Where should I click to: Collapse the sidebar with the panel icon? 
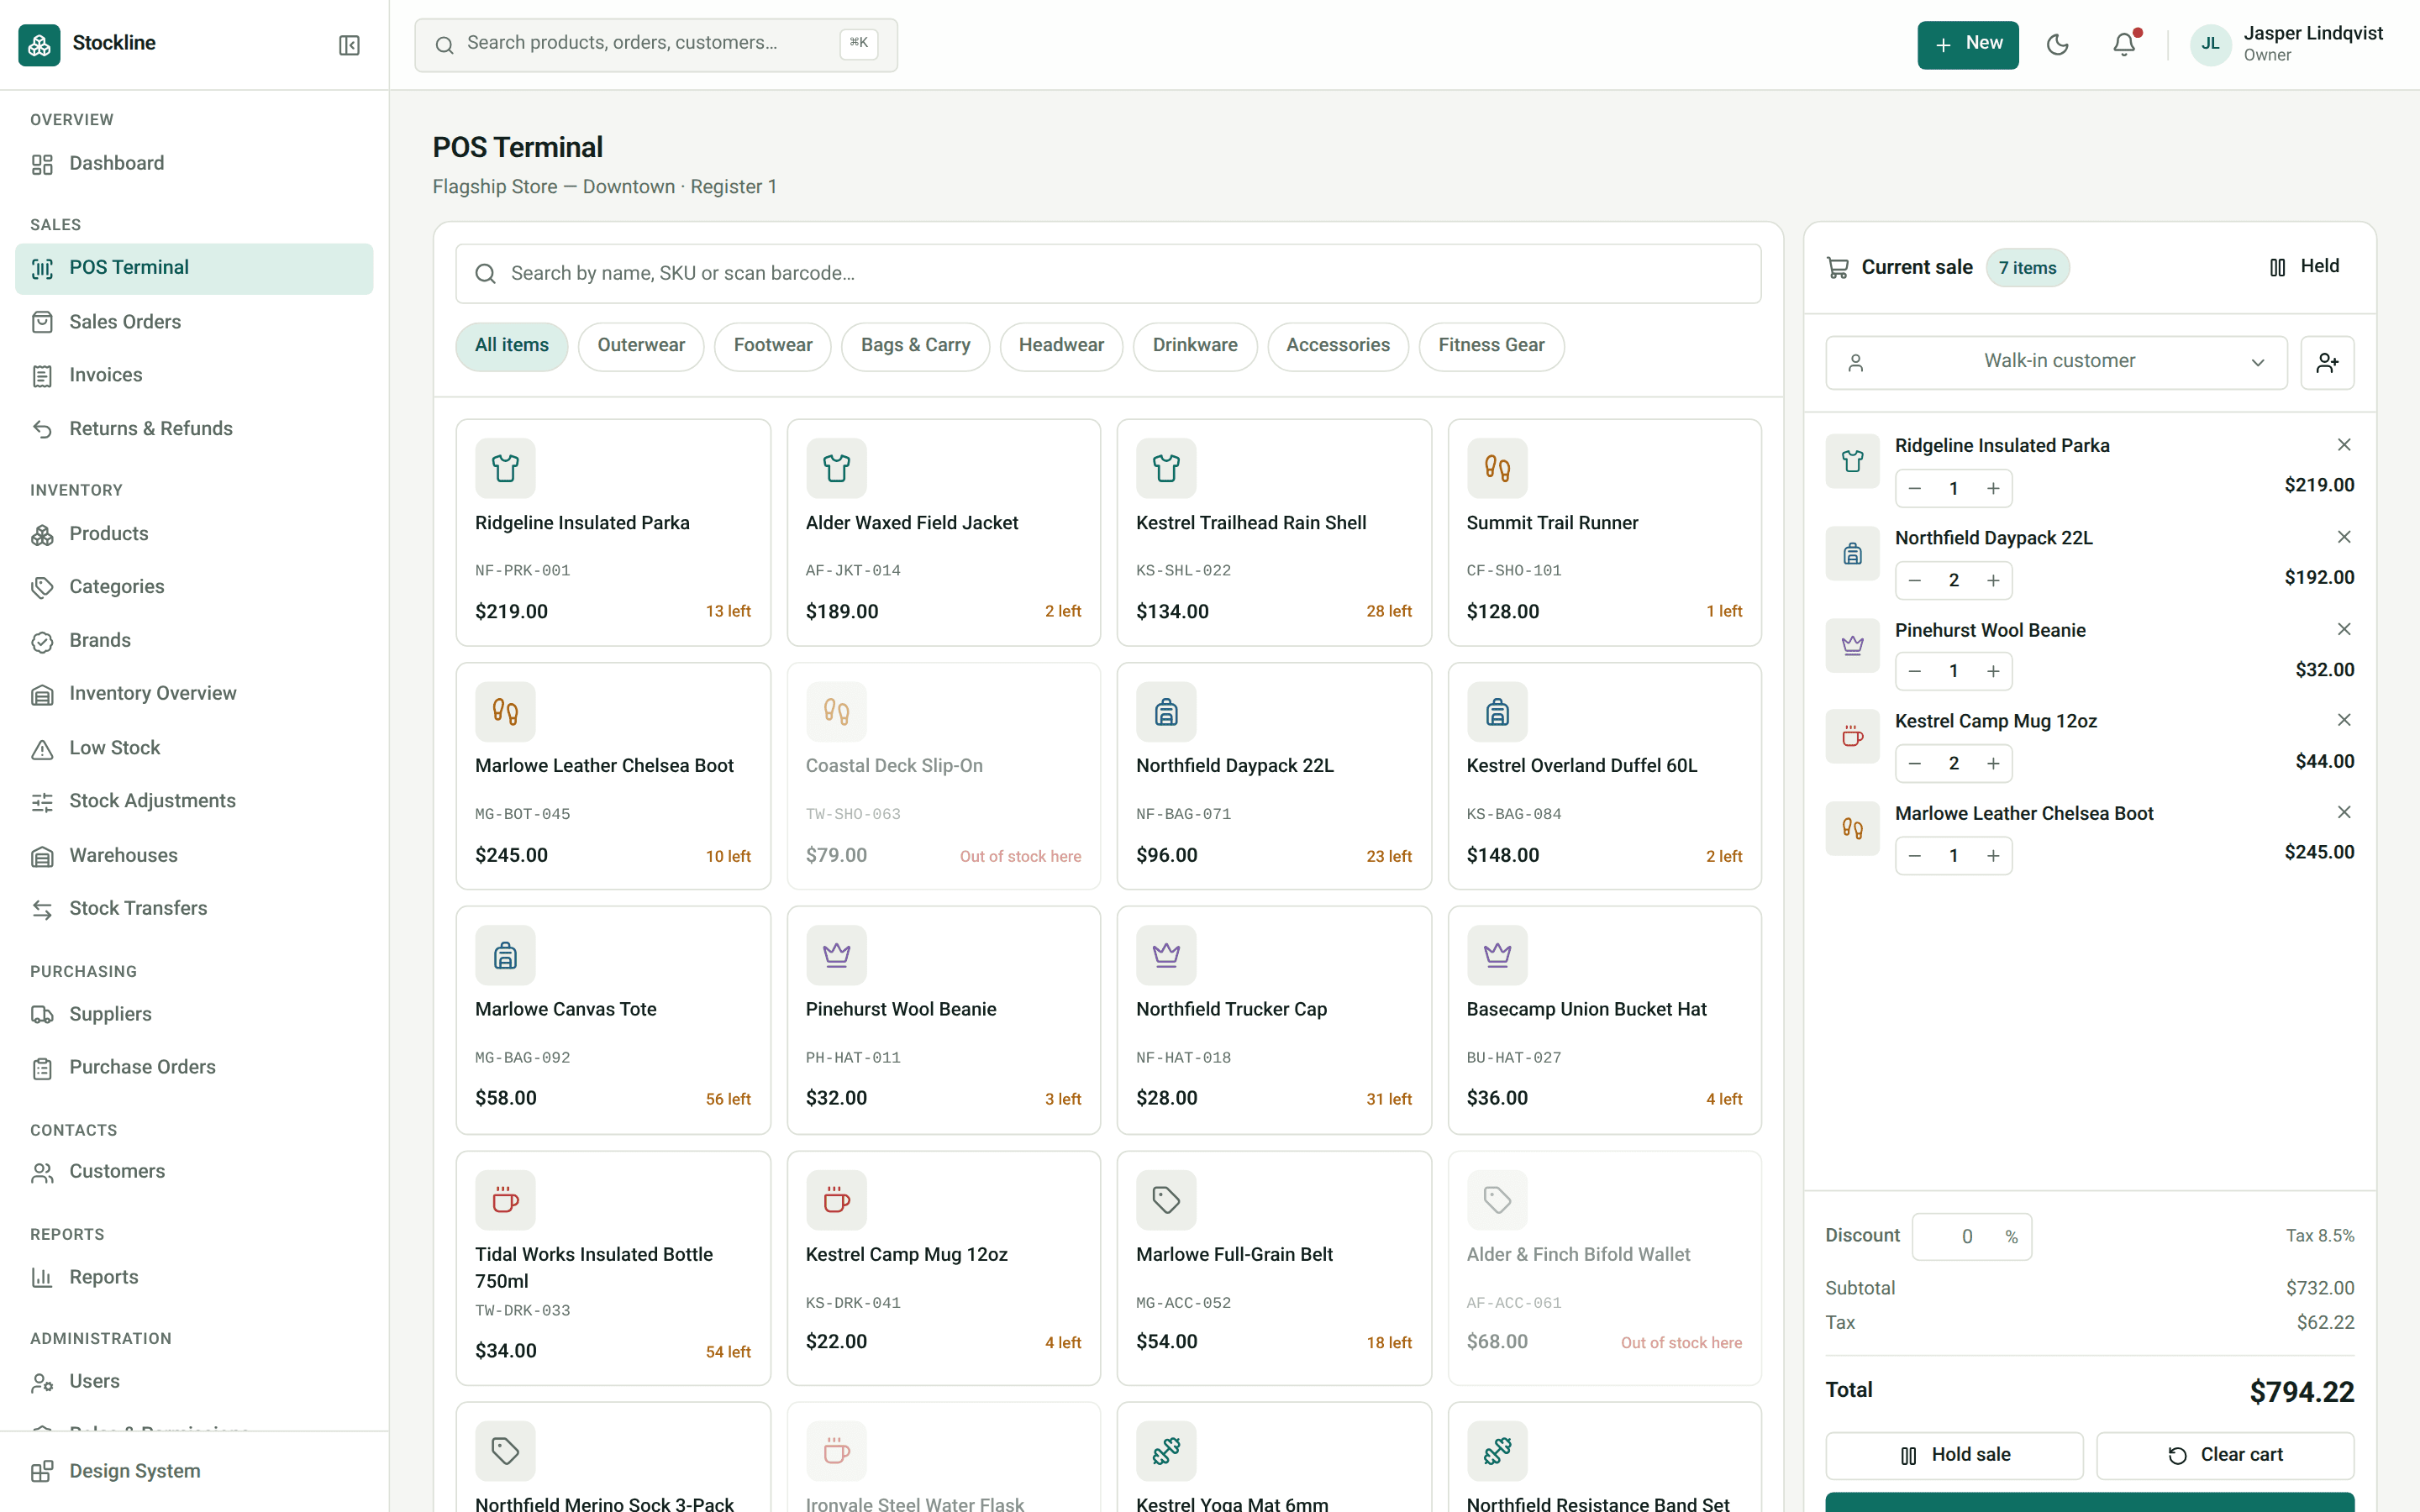coord(349,45)
